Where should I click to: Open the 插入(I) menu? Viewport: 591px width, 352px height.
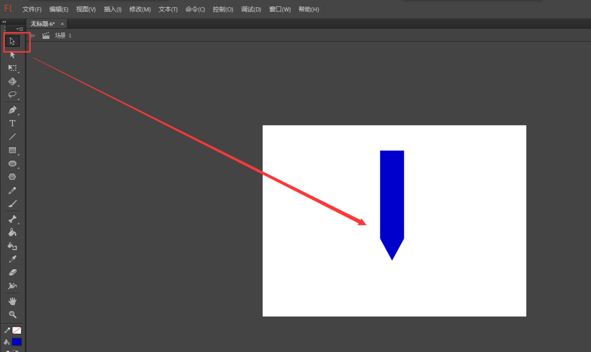(112, 9)
